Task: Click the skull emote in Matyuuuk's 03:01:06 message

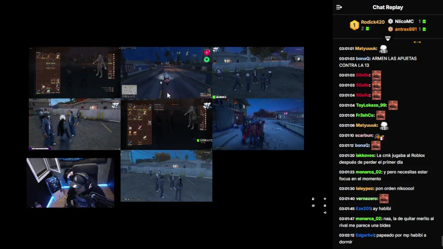Action: click(x=383, y=126)
